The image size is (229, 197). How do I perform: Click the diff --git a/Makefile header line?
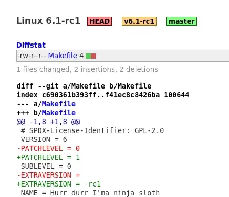(84, 86)
